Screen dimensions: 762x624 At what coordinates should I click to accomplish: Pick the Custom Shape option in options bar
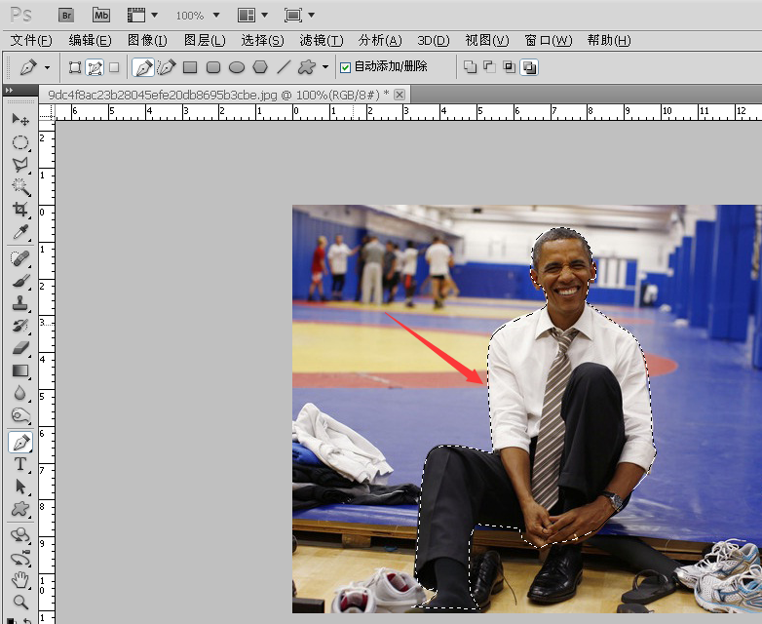(x=307, y=67)
